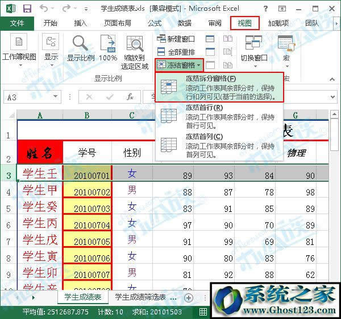341x319 pixels.
Task: Click the 学号 header cell
Action: click(87, 152)
